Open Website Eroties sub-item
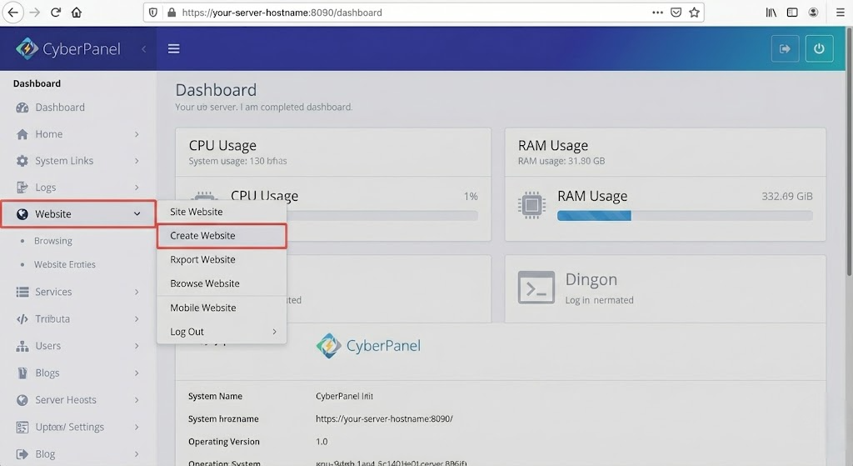Screen dimensions: 853x466 point(65,264)
